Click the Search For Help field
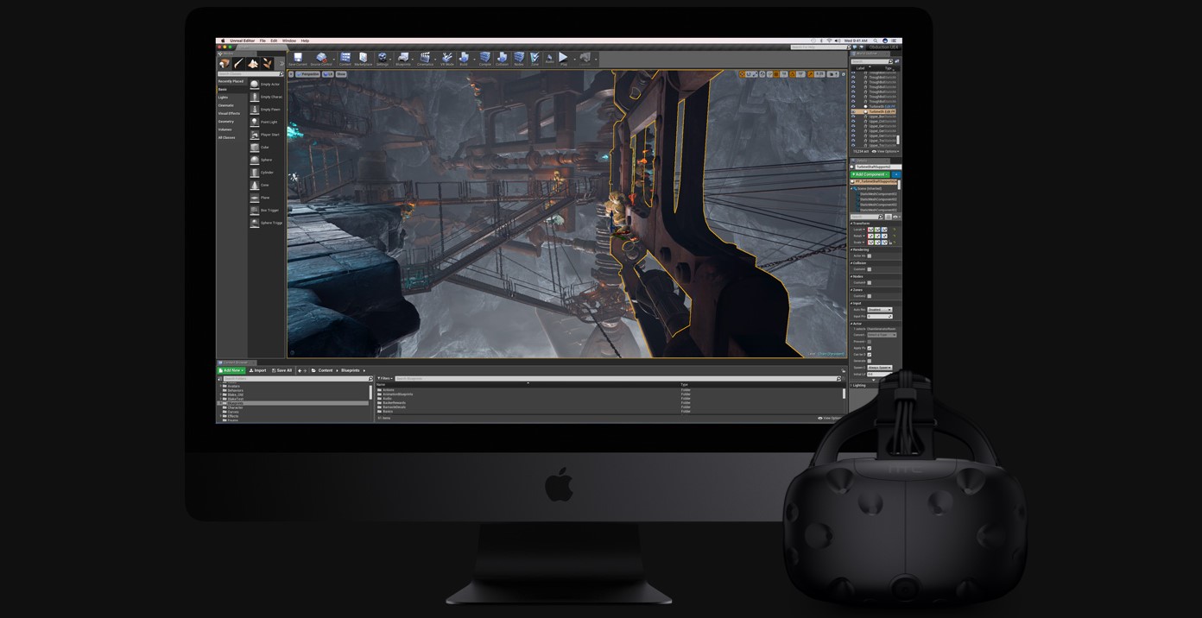Screen dimensions: 1202x618 click(819, 47)
